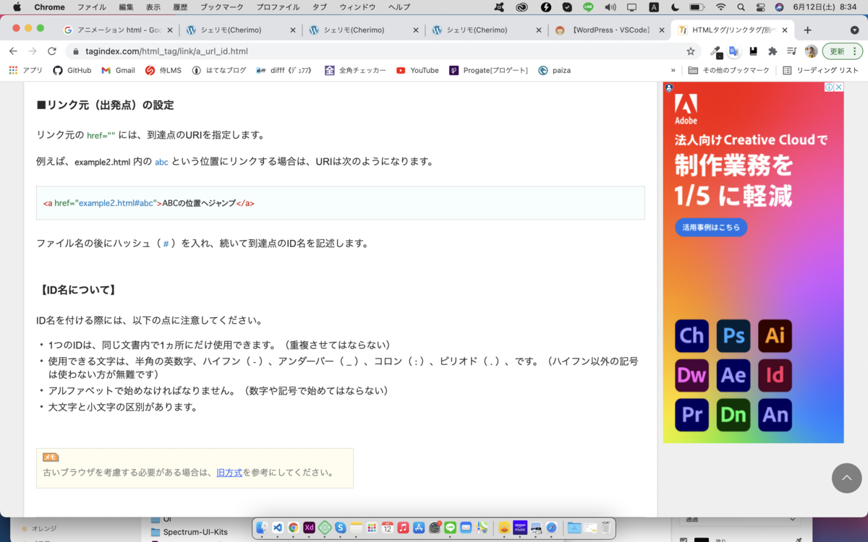Image resolution: width=868 pixels, height=542 pixels.
Task: Click the scroll-to-top circular arrow button
Action: coord(846,478)
